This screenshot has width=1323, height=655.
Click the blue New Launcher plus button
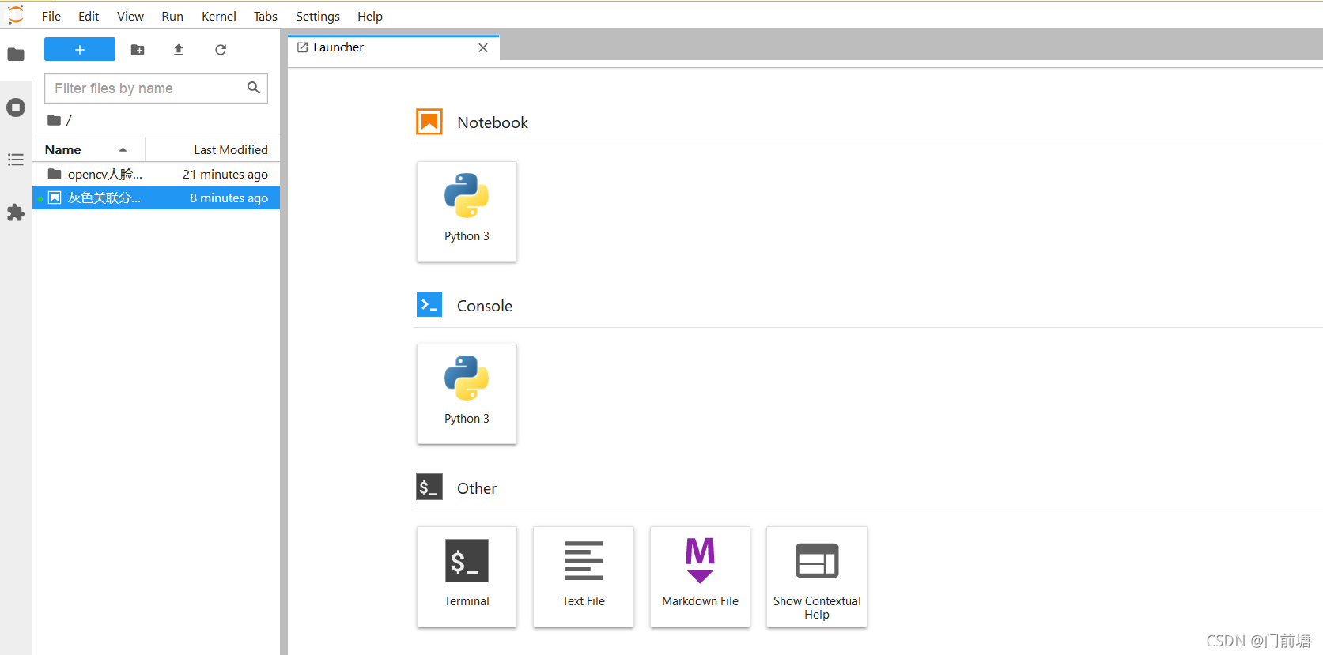[80, 50]
